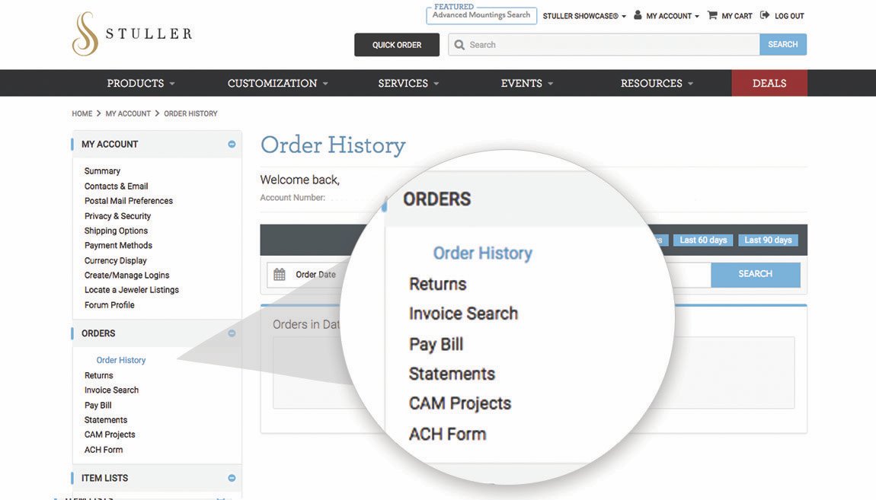Click the order filter Search button
Image resolution: width=876 pixels, height=500 pixels.
[x=756, y=274]
